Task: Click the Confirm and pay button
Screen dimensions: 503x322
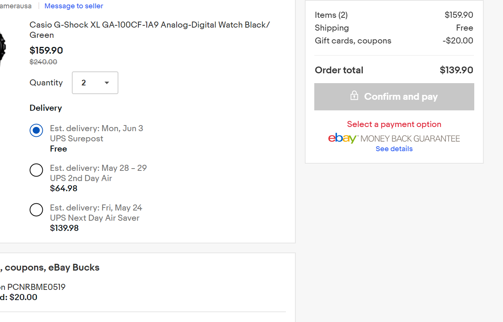Action: point(394,97)
